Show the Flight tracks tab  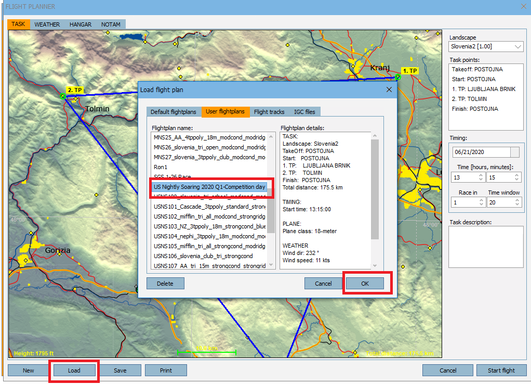tap(269, 112)
